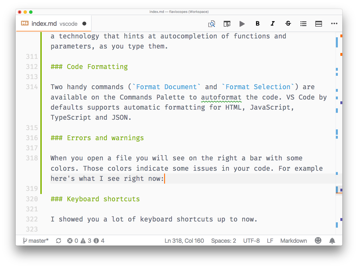Screen dimensions: 358x268
Task: Open the errors and warnings problems panel
Action: (86, 241)
